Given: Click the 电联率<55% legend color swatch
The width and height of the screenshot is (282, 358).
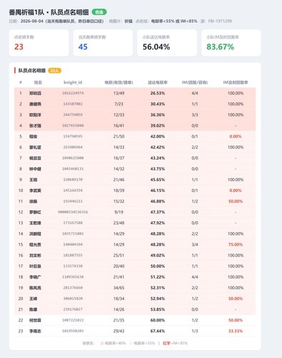Looking at the screenshot, I should (x=131, y=344).
